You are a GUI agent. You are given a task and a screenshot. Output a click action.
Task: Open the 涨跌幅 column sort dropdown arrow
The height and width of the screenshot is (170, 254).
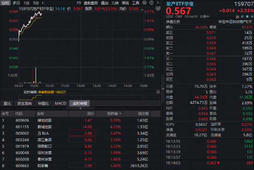click(x=120, y=113)
